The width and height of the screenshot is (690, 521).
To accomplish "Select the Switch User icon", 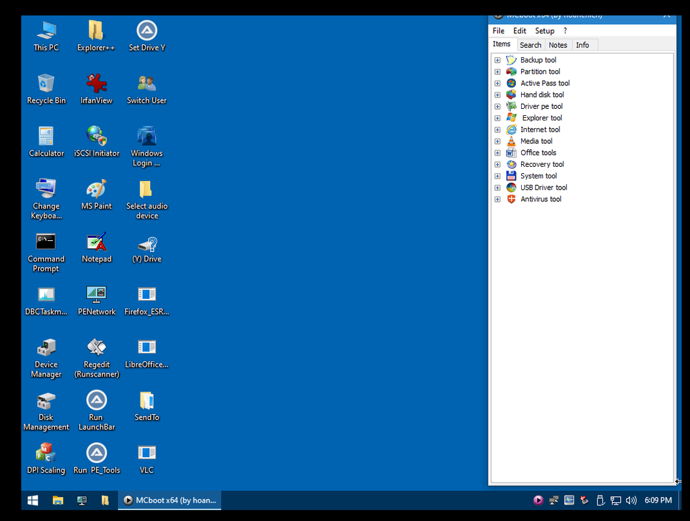I will pyautogui.click(x=147, y=89).
